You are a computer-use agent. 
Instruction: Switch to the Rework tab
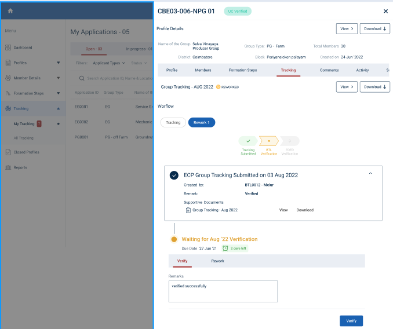(x=217, y=261)
